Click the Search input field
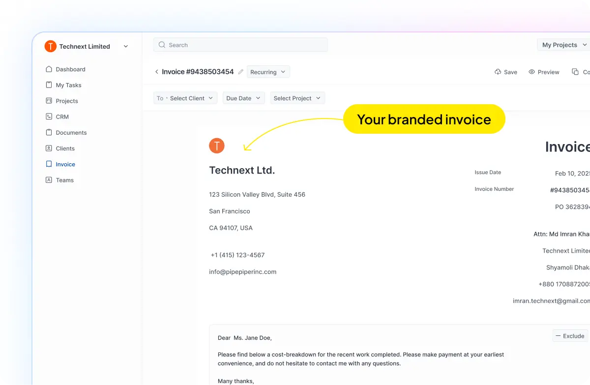 [x=240, y=45]
